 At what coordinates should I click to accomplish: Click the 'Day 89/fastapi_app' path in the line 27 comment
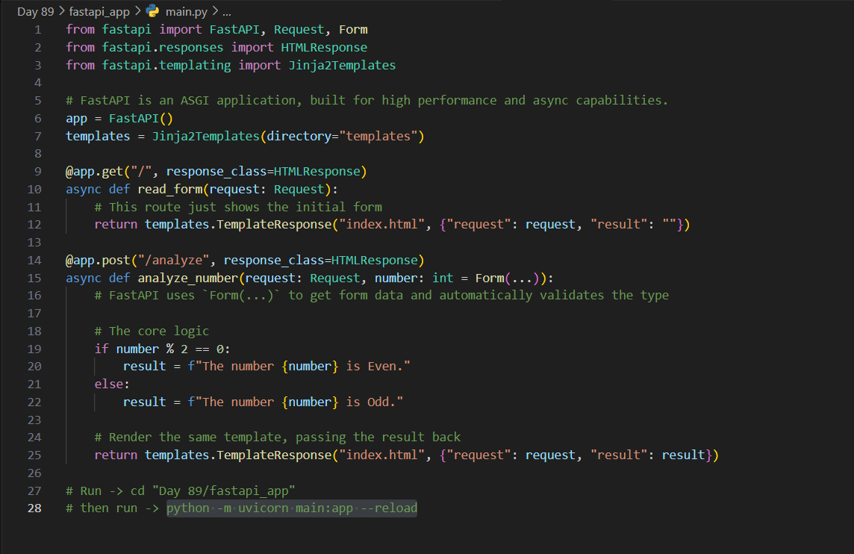(x=224, y=491)
